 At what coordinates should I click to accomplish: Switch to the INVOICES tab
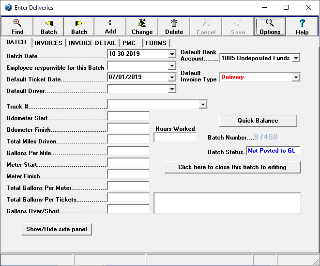[48, 43]
